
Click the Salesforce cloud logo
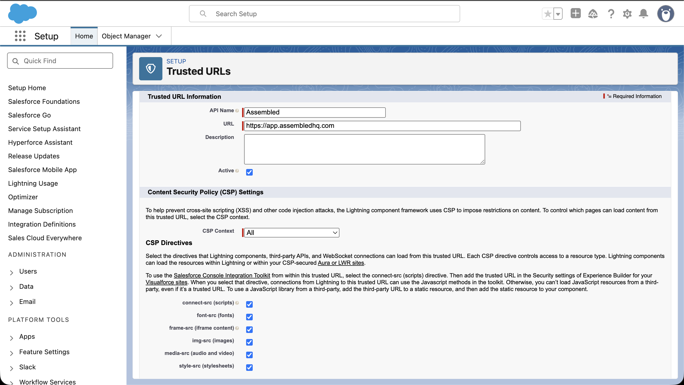[22, 13]
